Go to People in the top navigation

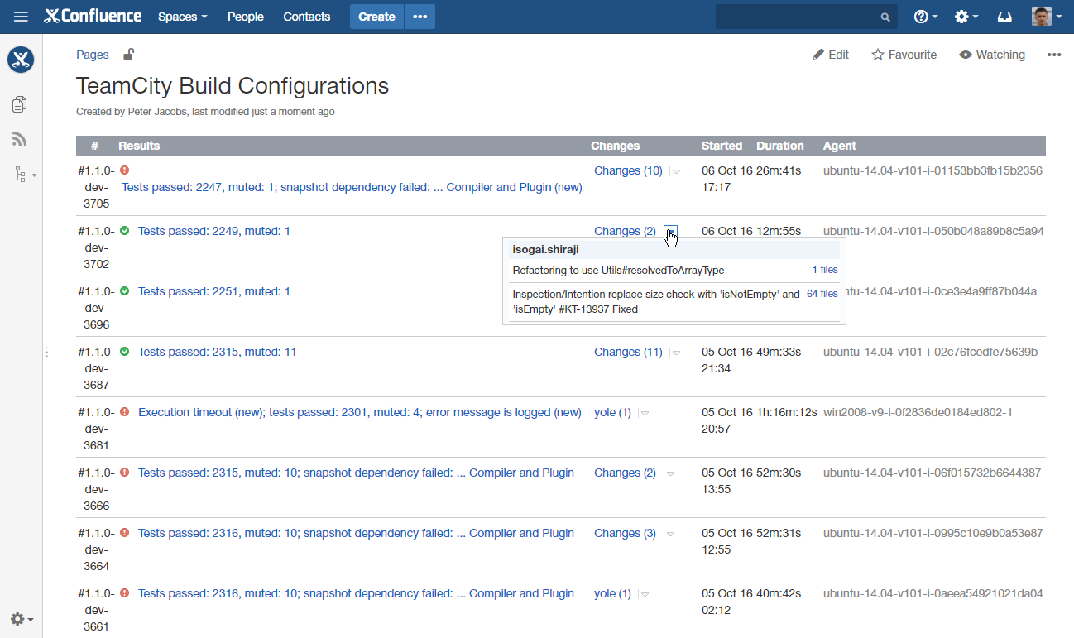coord(246,17)
